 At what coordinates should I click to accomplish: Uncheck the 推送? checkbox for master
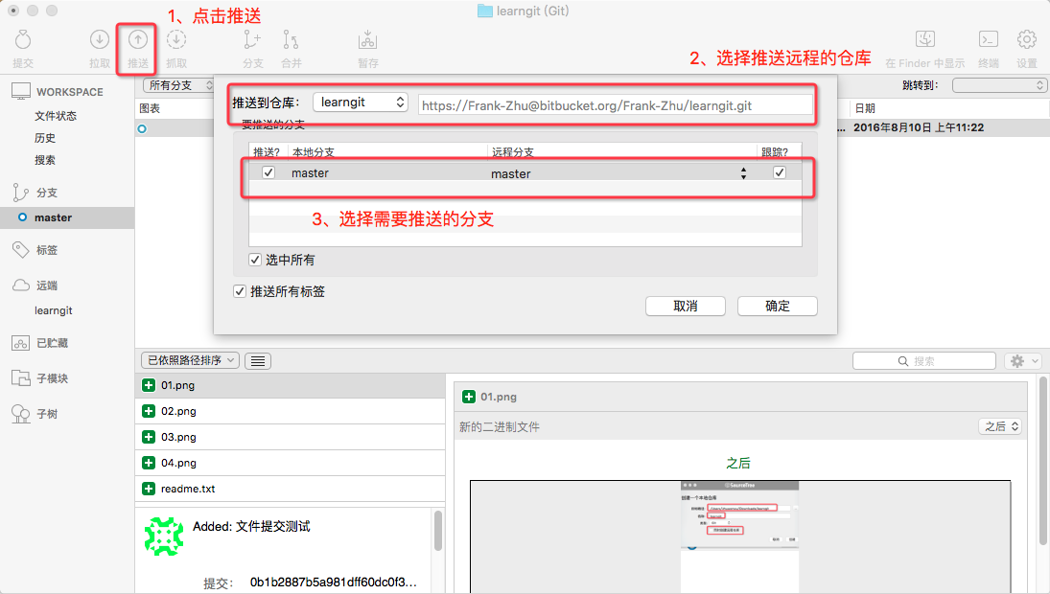[x=268, y=172]
